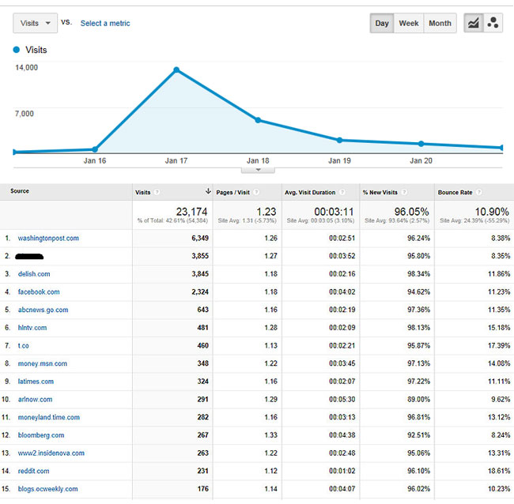Click total bounce rate 10.90%
Image resolution: width=514 pixels, height=504 pixels.
click(492, 211)
